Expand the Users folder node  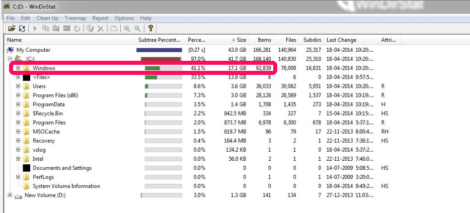click(18, 86)
